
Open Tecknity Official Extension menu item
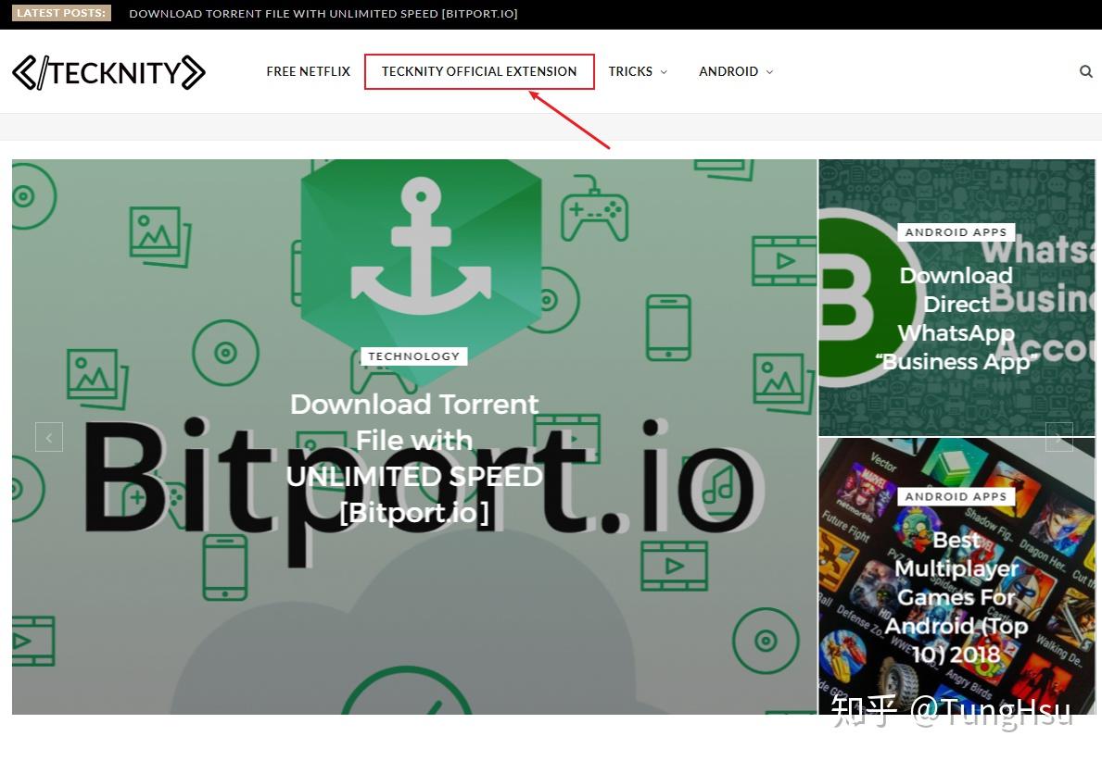pyautogui.click(x=479, y=71)
